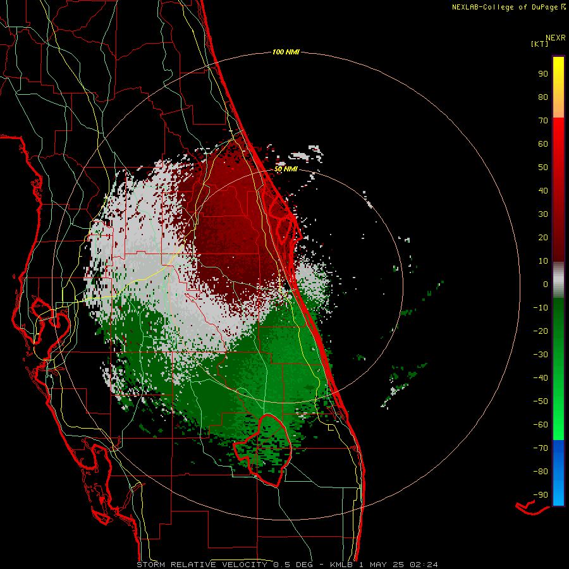Select the -80 knot scale label

[x=541, y=472]
